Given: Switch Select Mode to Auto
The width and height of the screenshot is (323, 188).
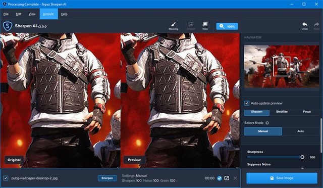Looking at the screenshot, I should click(301, 131).
